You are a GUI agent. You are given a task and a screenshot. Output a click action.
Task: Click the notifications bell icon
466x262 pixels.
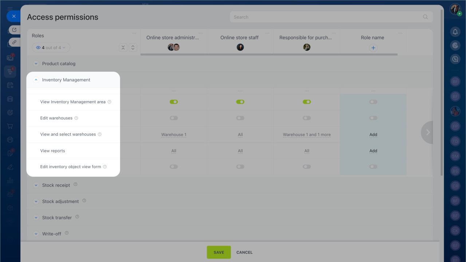coord(455,32)
